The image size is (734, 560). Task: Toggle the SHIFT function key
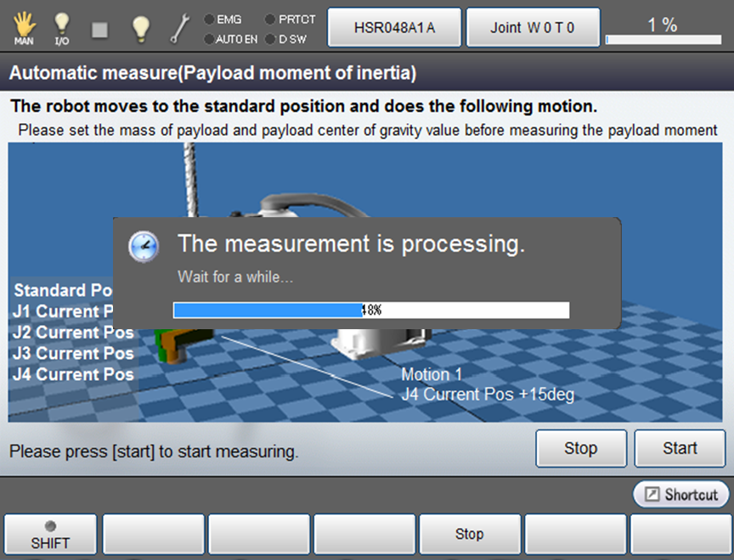pos(51,534)
